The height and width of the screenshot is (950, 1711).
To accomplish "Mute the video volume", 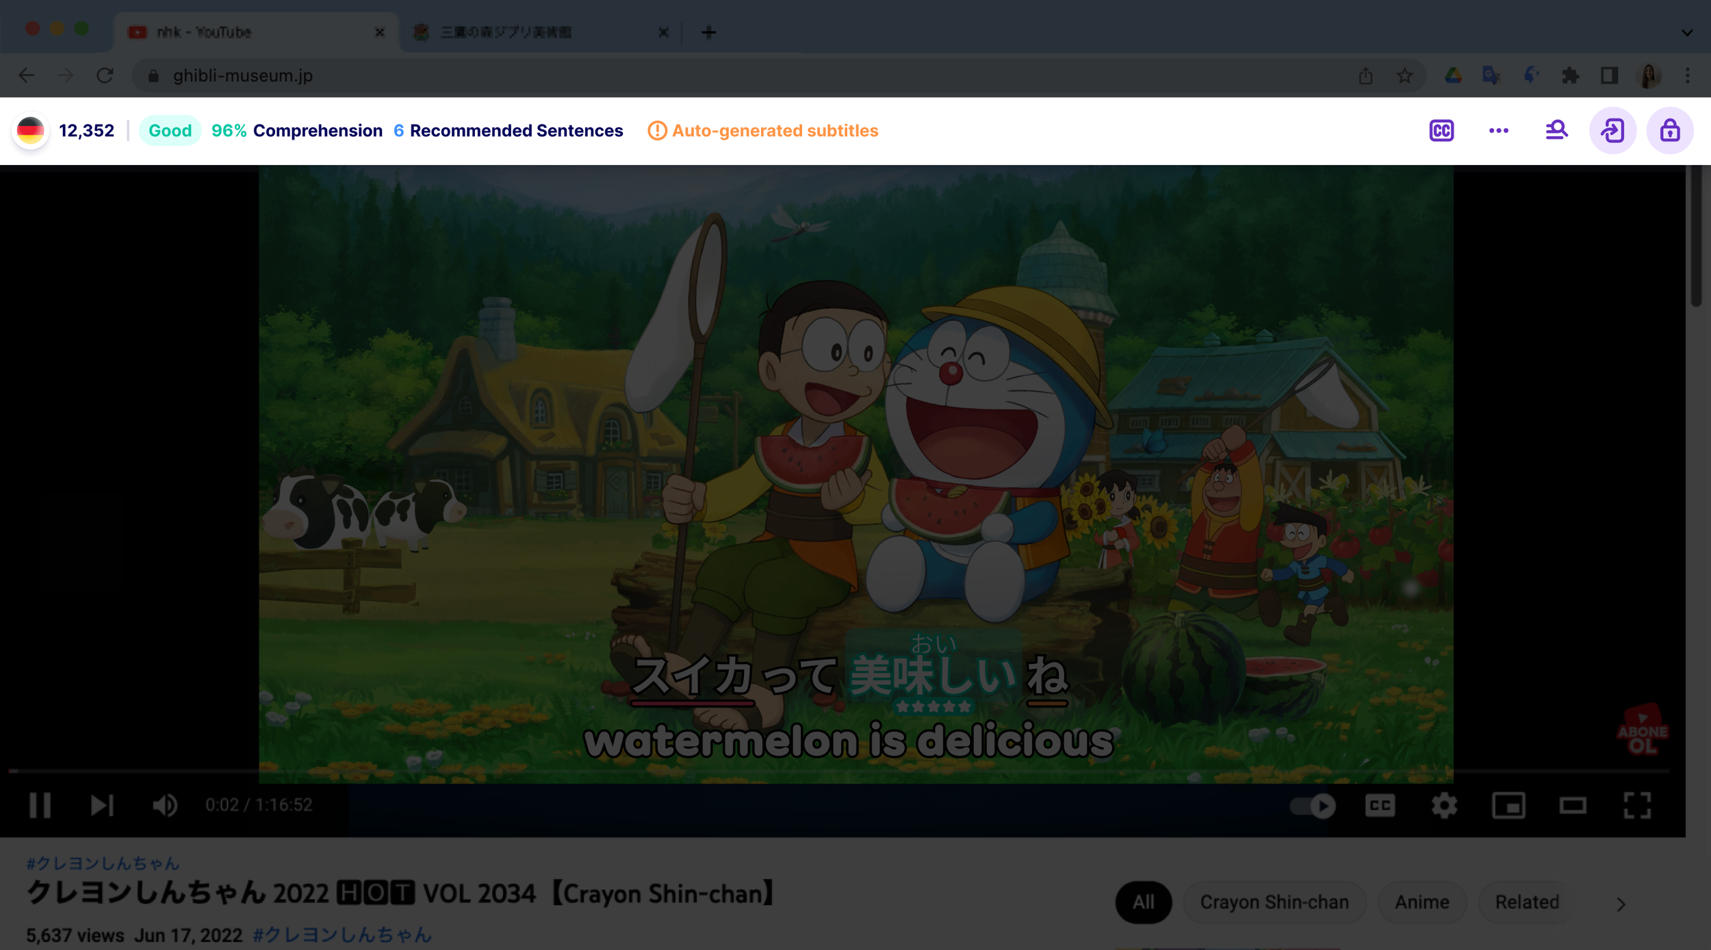I will coord(164,805).
